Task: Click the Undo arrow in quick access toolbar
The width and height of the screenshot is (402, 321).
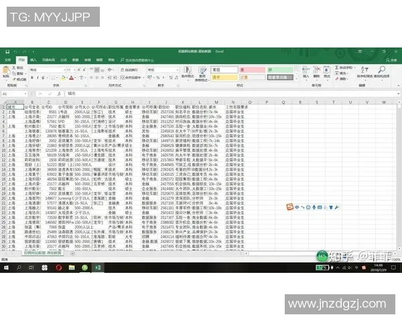Action: (15, 51)
